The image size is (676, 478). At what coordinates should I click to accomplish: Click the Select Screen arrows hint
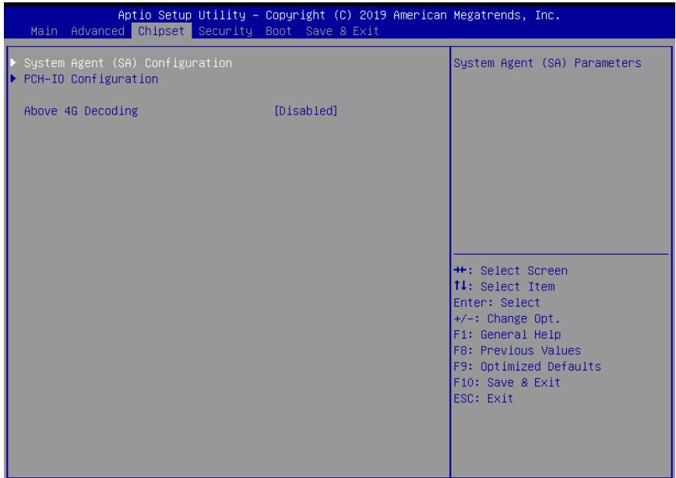510,271
